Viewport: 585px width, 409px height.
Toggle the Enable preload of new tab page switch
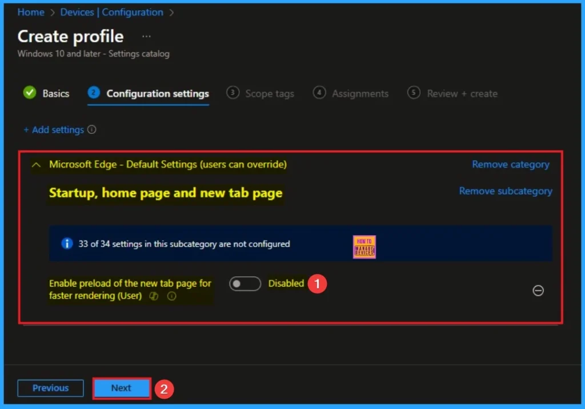point(245,284)
